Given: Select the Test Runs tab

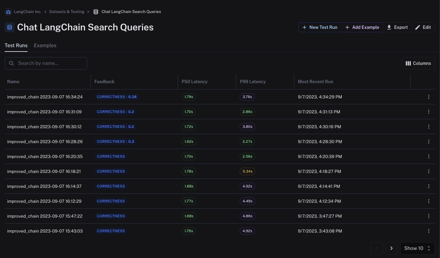Looking at the screenshot, I should pyautogui.click(x=16, y=45).
